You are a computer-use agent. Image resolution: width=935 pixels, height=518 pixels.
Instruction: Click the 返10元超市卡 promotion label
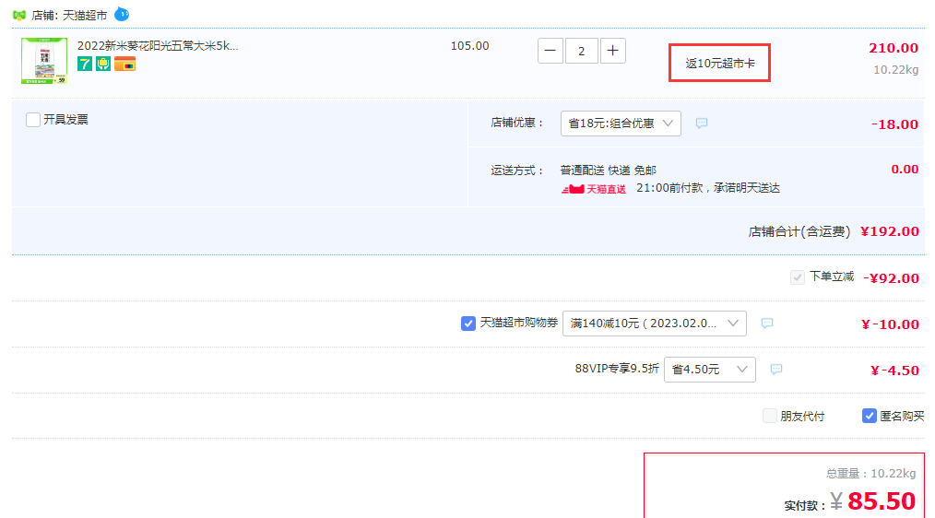pos(720,64)
